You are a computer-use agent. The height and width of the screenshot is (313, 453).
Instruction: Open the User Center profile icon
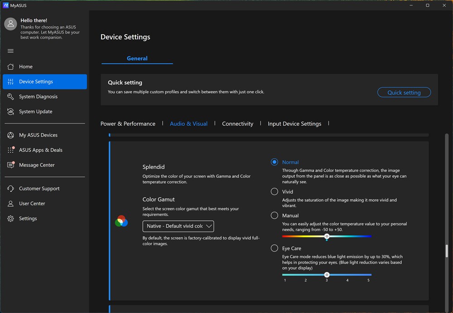pyautogui.click(x=11, y=204)
